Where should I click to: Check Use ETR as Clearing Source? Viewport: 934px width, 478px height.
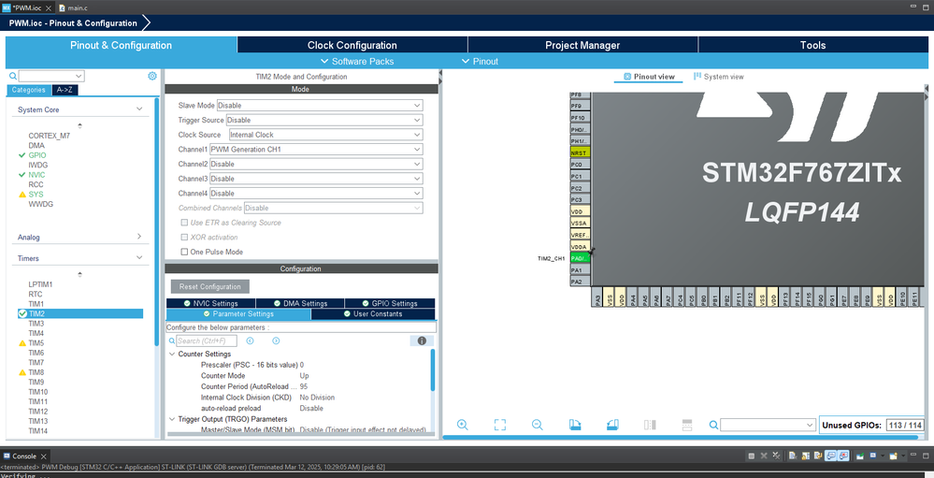(x=185, y=223)
